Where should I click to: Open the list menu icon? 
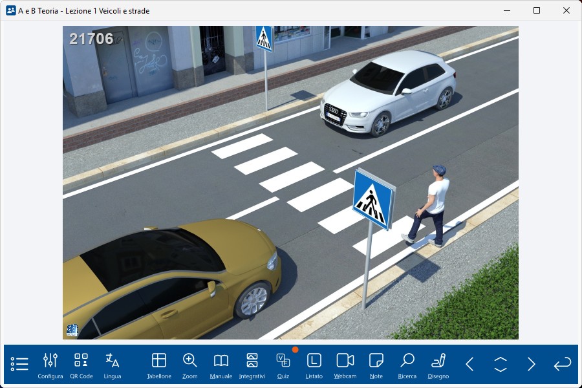point(19,364)
